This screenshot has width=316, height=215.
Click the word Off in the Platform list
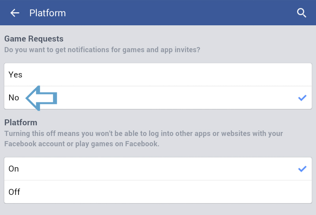pyautogui.click(x=14, y=192)
